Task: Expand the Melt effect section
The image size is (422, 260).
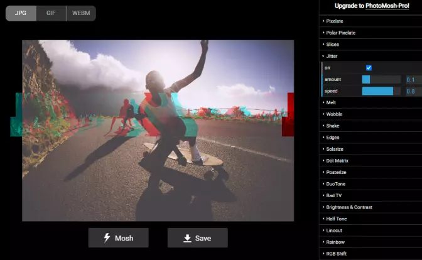Action: coord(371,102)
